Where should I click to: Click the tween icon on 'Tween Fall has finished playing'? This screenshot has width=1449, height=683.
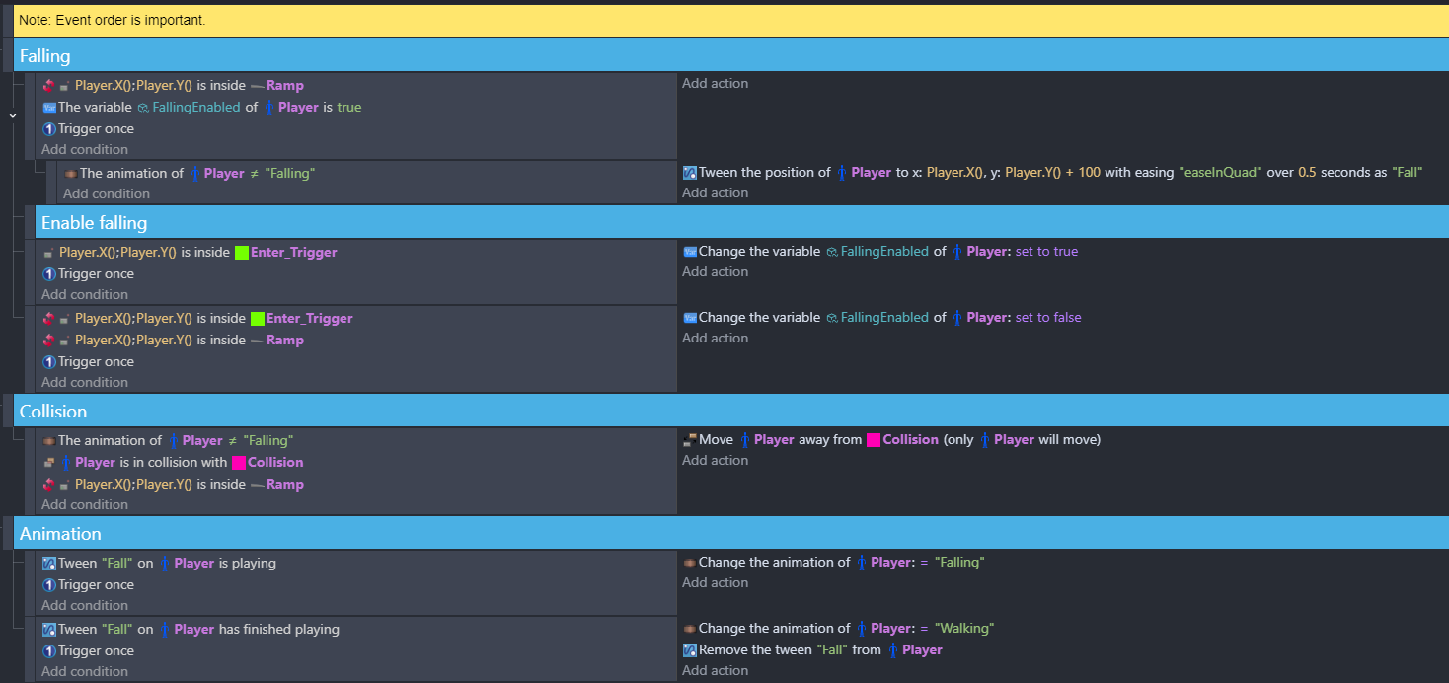(49, 630)
